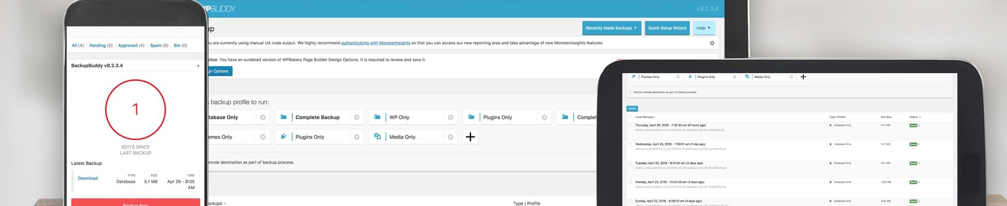Run Media Only profile on tablet
The width and height of the screenshot is (1007, 206).
point(762,77)
